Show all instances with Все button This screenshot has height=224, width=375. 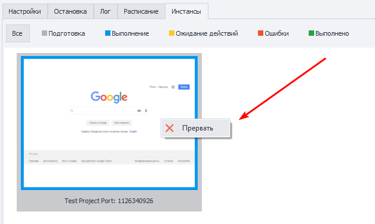(18, 33)
